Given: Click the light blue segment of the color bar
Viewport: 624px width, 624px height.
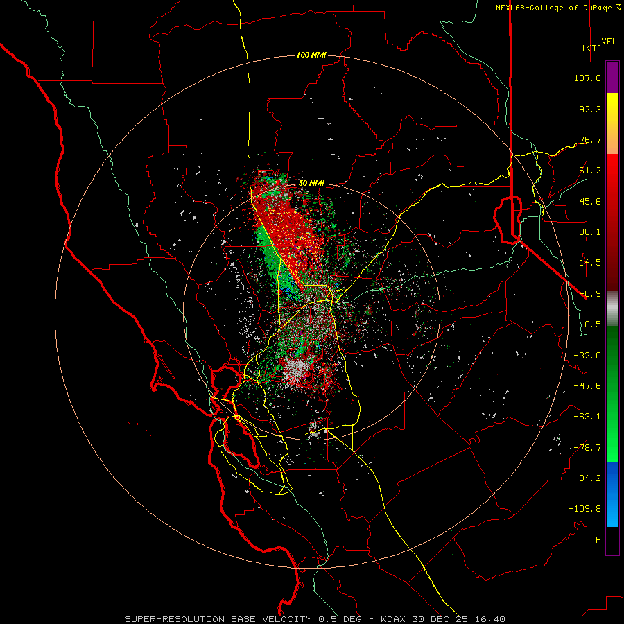Looking at the screenshot, I should [x=612, y=494].
